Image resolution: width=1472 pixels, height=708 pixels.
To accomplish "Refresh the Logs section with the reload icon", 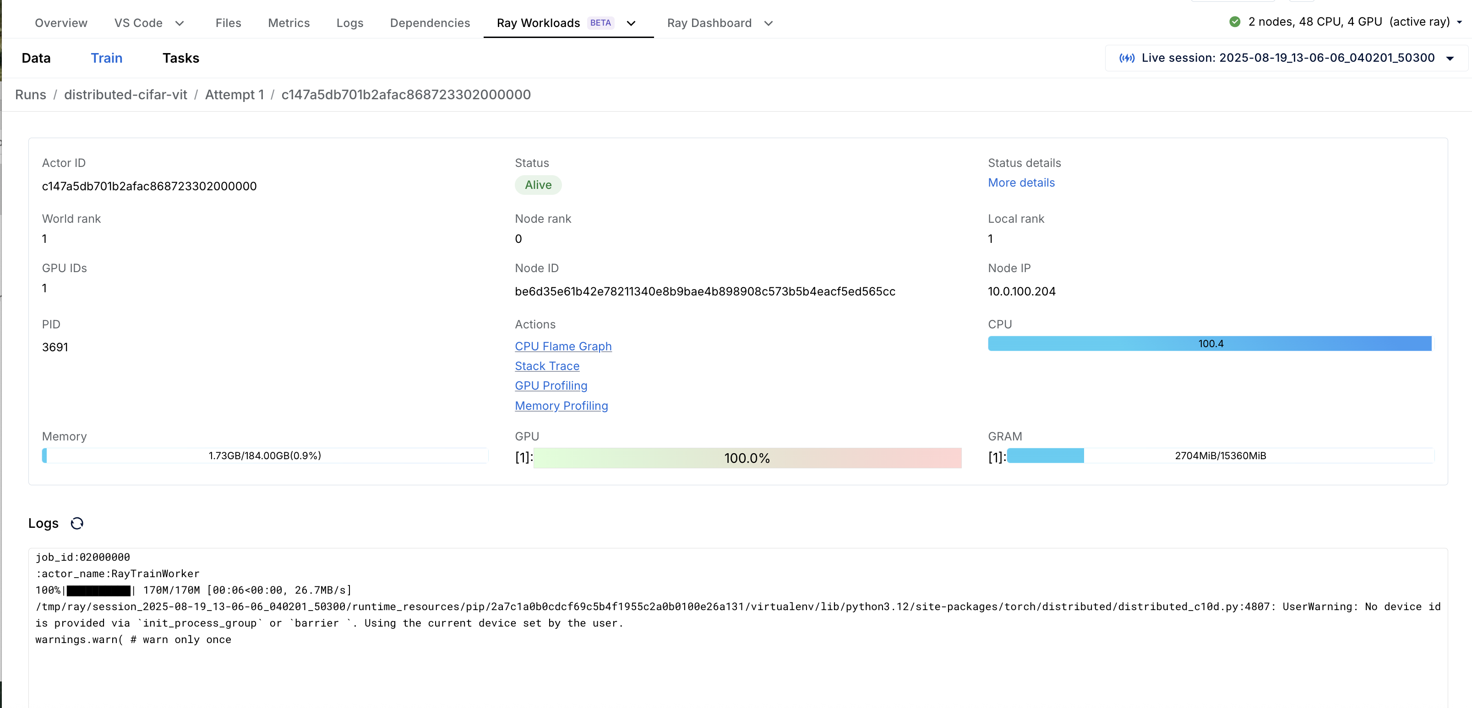I will (77, 523).
